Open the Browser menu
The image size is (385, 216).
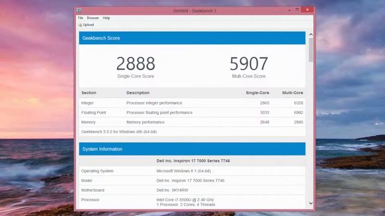pyautogui.click(x=93, y=18)
